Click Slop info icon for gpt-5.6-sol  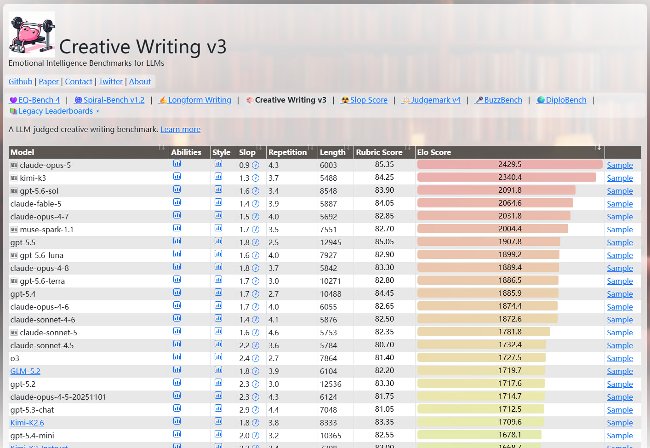tap(256, 191)
